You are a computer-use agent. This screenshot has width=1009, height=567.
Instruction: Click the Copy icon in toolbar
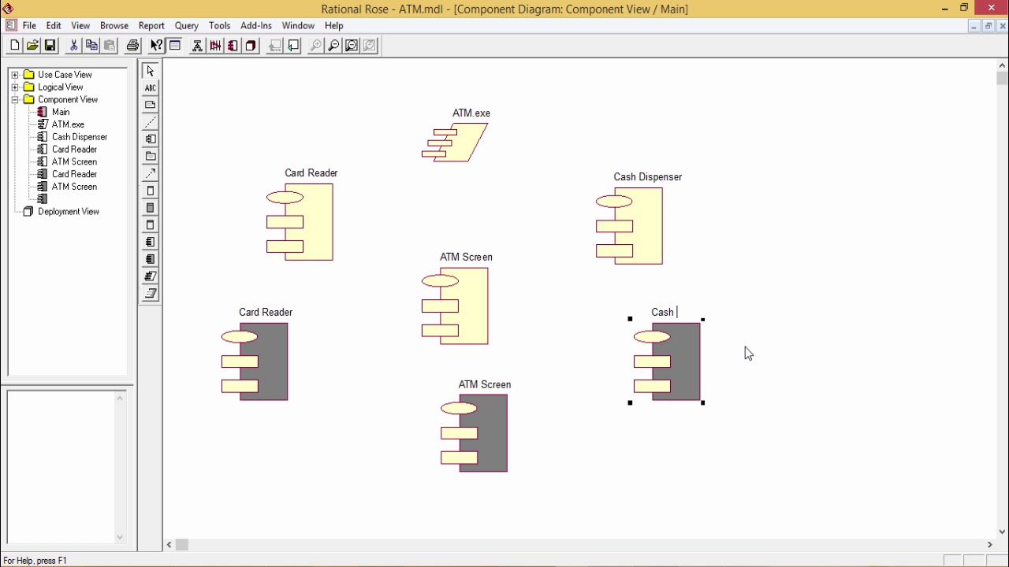click(91, 46)
